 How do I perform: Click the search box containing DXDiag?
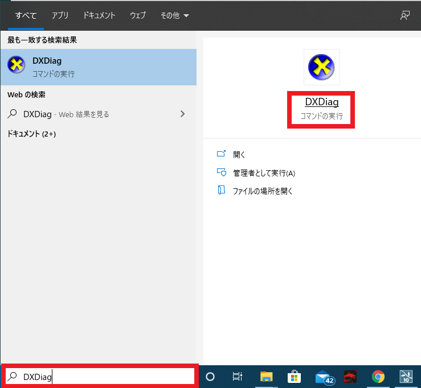[100, 377]
